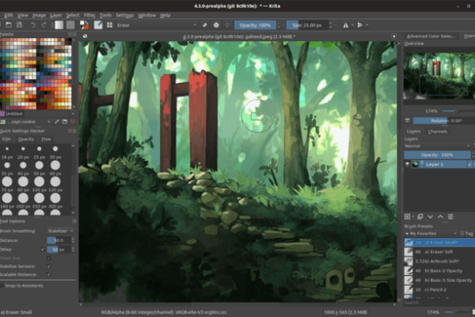Screen dimensions: 475x317
Task: Adjust the toolbar Opacity 100% slider
Action: (x=255, y=25)
